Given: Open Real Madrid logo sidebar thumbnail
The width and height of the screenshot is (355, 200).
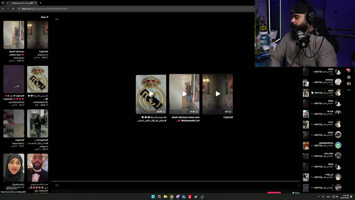Looking at the screenshot, I should (x=37, y=79).
